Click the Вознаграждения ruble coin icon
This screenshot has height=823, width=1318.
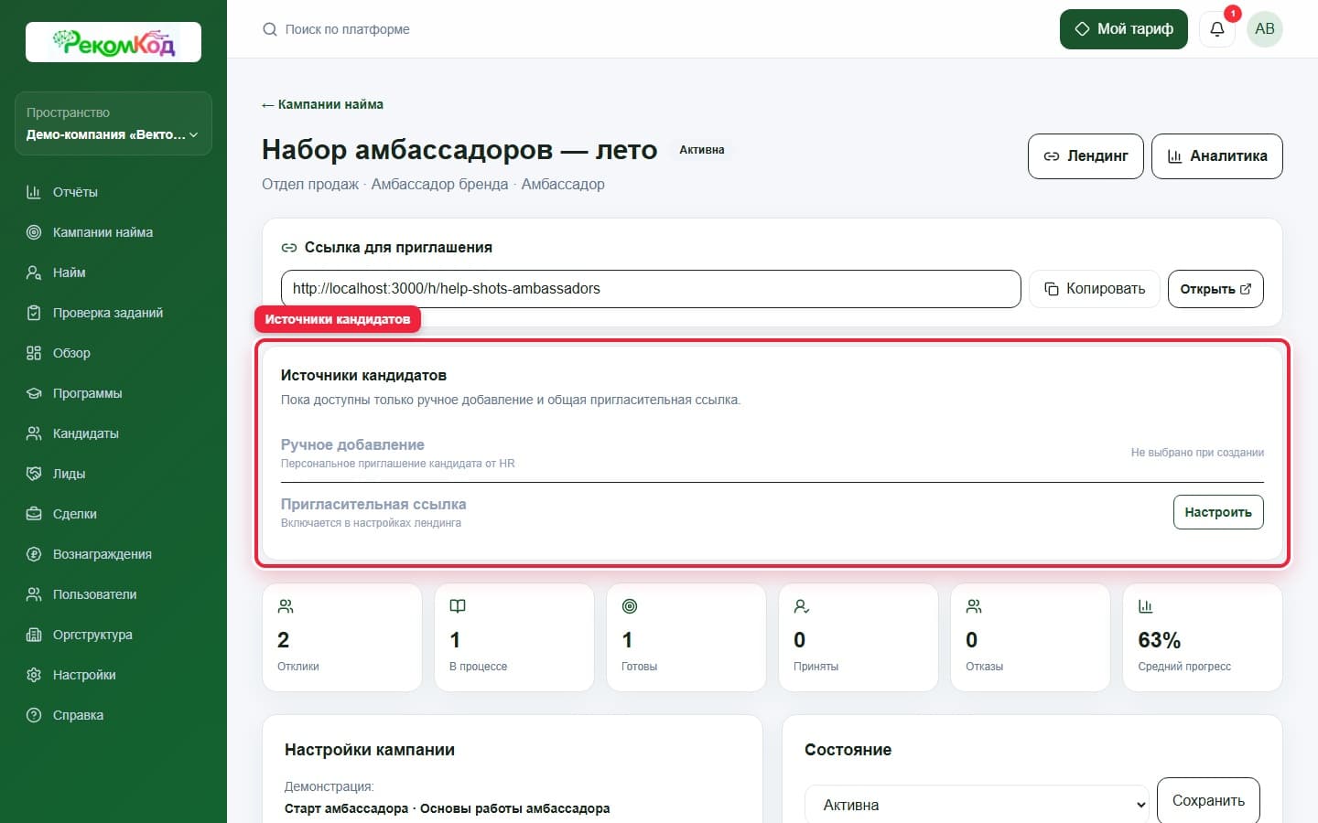(x=34, y=554)
